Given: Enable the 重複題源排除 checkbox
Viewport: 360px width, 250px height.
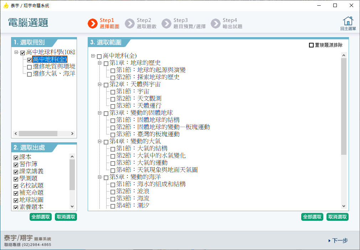Looking at the screenshot, I should coord(312,45).
